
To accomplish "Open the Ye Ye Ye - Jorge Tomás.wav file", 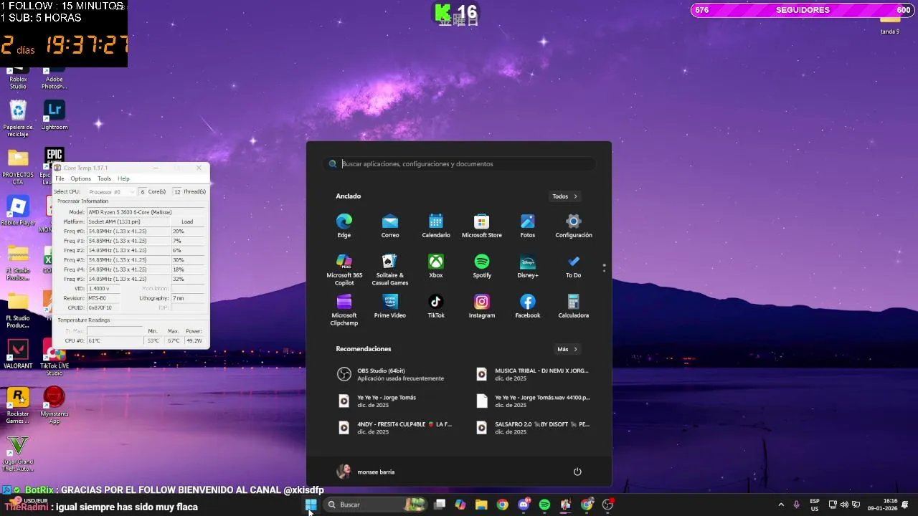I will 533,401.
